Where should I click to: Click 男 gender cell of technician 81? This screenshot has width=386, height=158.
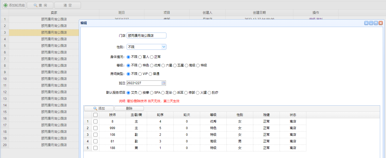[240, 141]
